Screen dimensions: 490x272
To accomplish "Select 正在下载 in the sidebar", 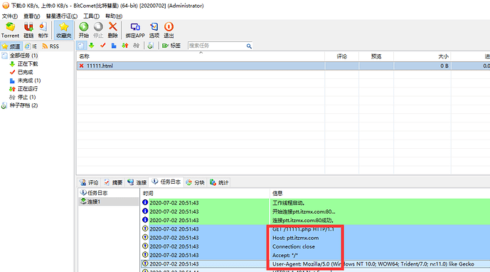I will click(x=28, y=64).
